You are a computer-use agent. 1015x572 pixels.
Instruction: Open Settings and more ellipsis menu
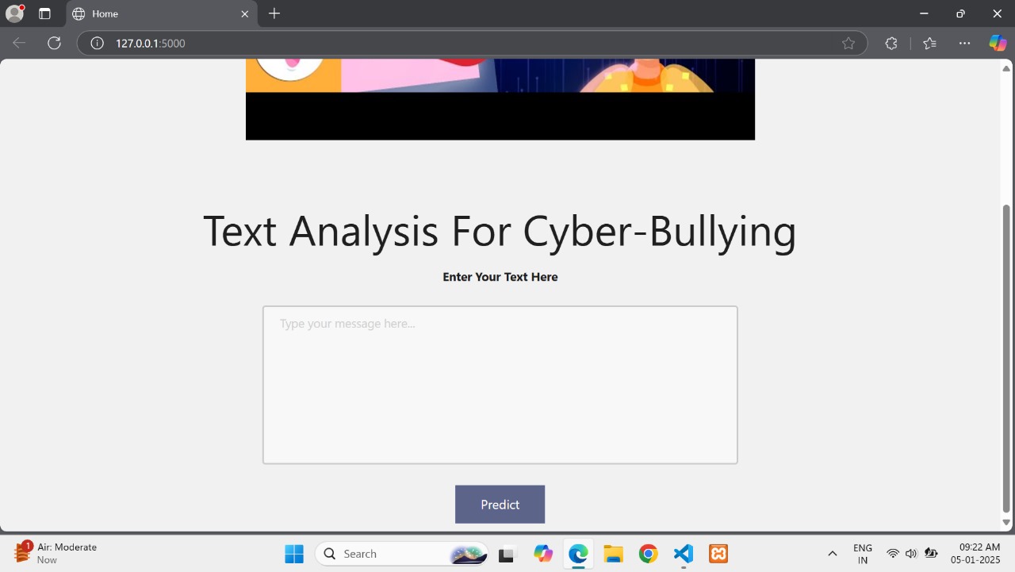click(964, 43)
